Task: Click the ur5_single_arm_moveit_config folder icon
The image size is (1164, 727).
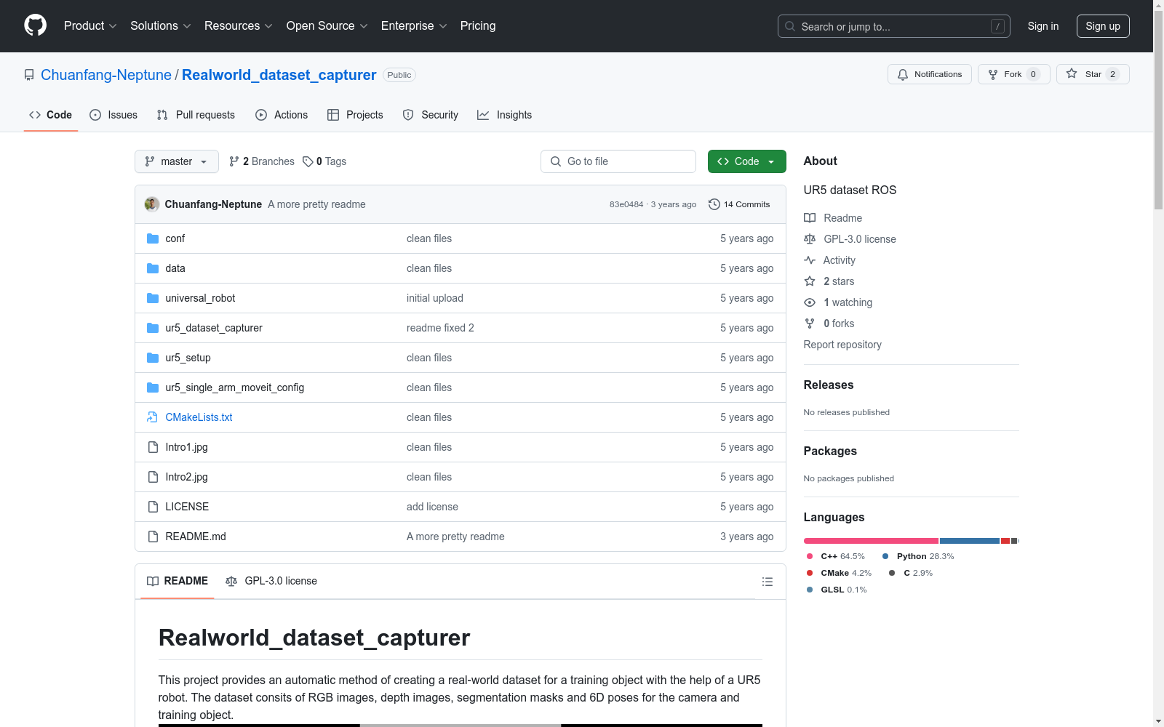Action: pos(153,387)
